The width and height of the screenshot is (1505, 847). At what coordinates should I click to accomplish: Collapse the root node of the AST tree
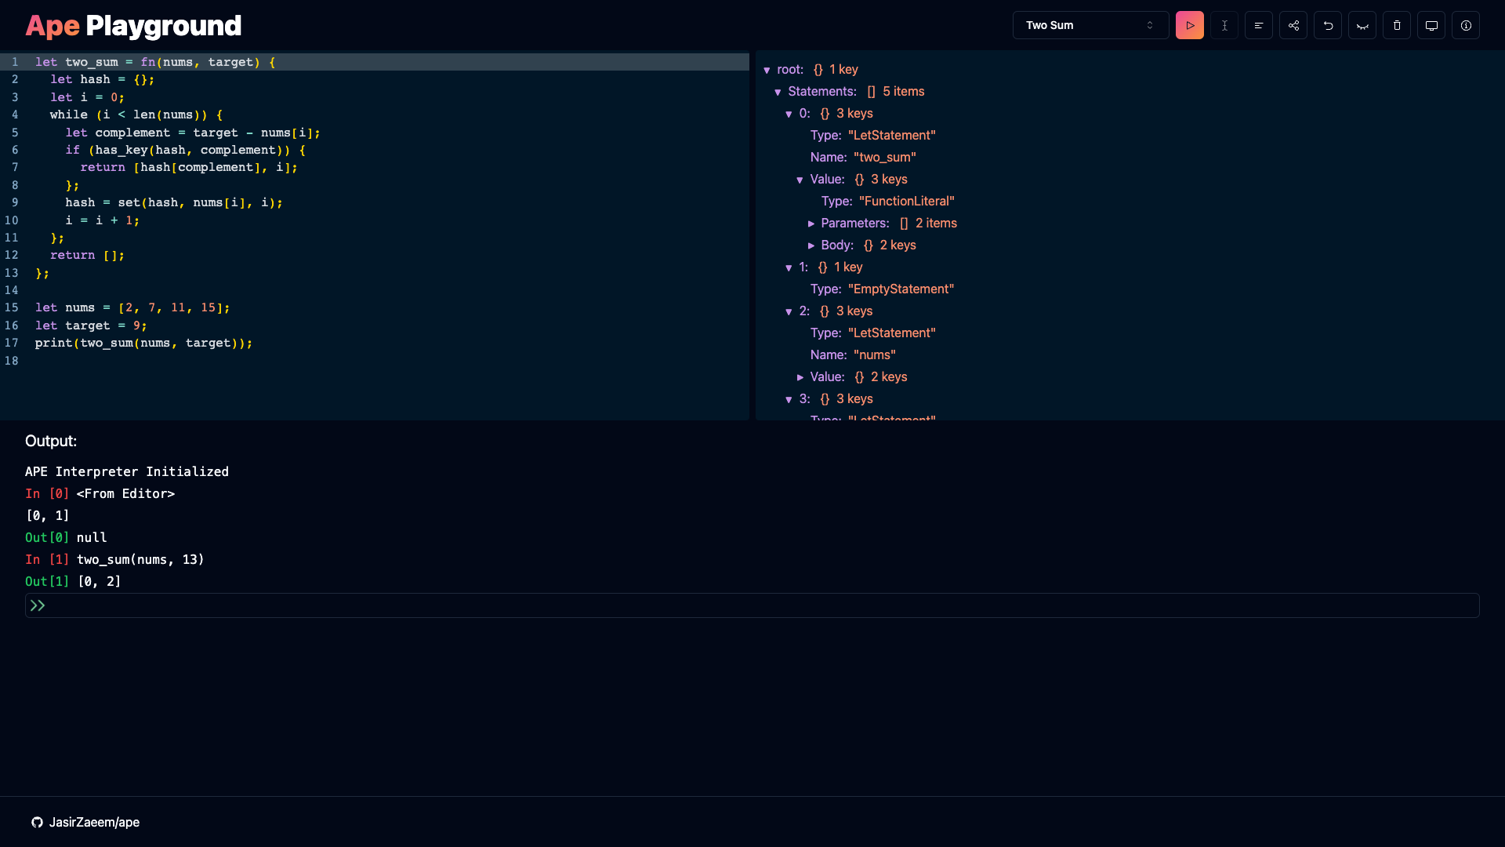pyautogui.click(x=767, y=70)
